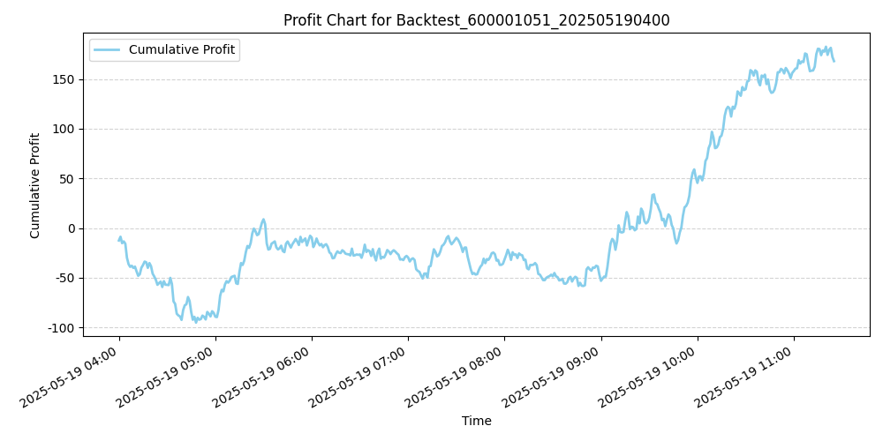This screenshot has height=441, width=883.
Task: Click the y-axis tick value -100
Action: 63,327
